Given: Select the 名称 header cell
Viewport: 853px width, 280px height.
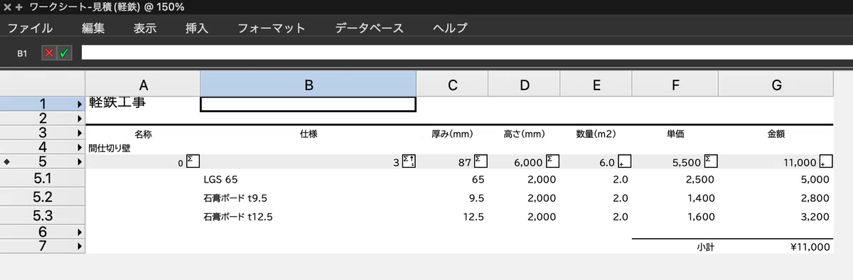Looking at the screenshot, I should 143,133.
